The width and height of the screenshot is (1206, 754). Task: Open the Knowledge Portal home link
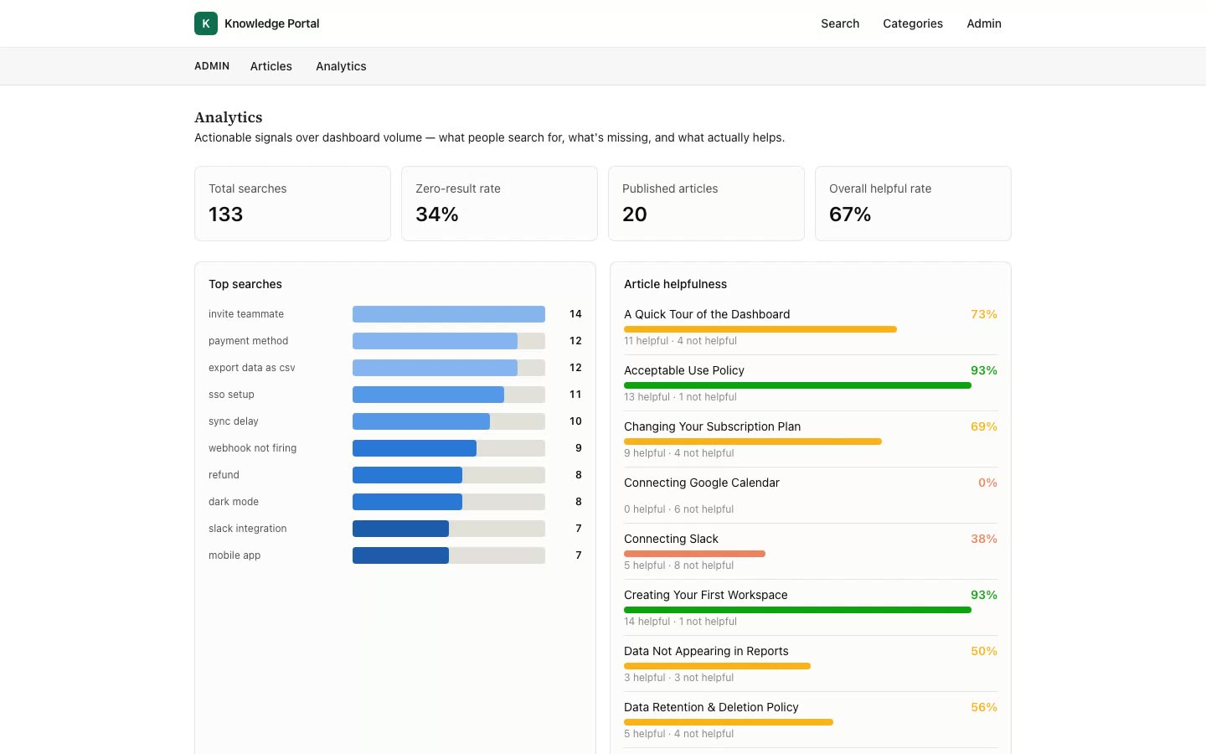coord(257,23)
